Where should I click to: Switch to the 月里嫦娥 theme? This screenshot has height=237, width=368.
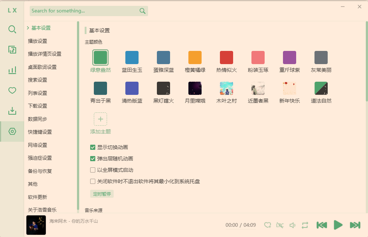[195, 88]
